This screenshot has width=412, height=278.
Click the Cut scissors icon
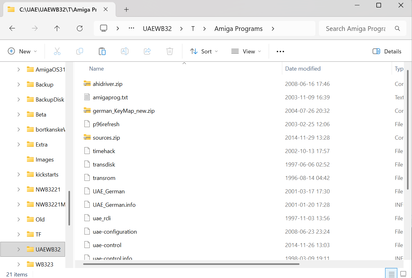57,51
